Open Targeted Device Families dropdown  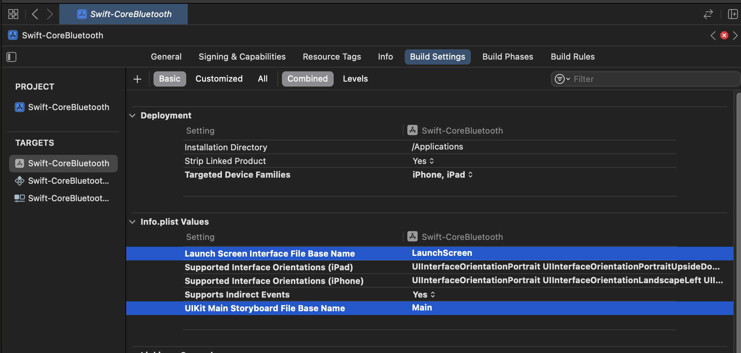coord(443,175)
